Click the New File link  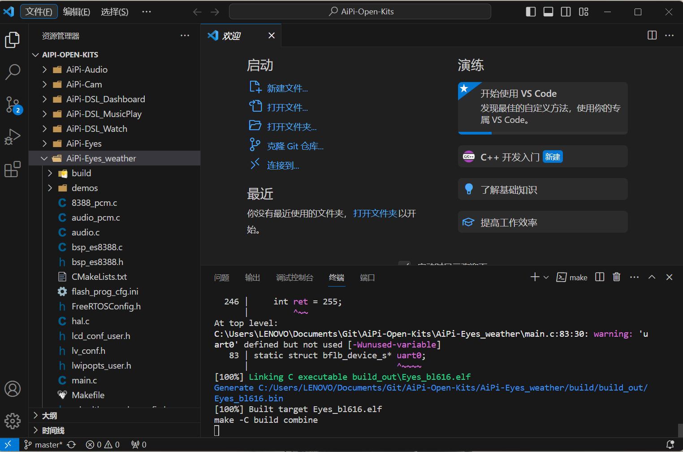279,88
